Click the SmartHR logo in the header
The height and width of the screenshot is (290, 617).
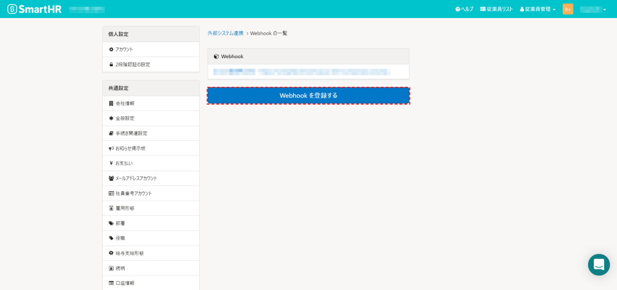34,9
